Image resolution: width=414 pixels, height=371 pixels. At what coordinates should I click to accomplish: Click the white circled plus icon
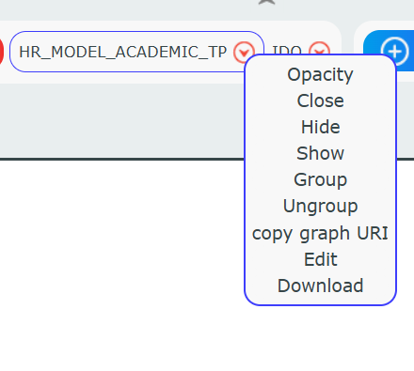point(394,51)
